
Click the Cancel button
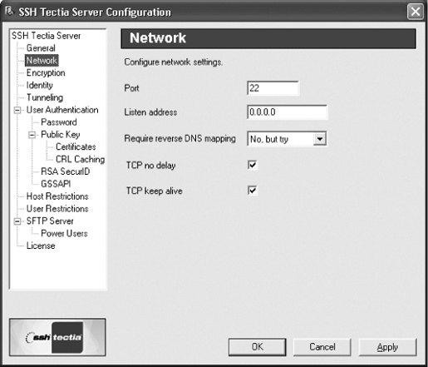click(322, 347)
